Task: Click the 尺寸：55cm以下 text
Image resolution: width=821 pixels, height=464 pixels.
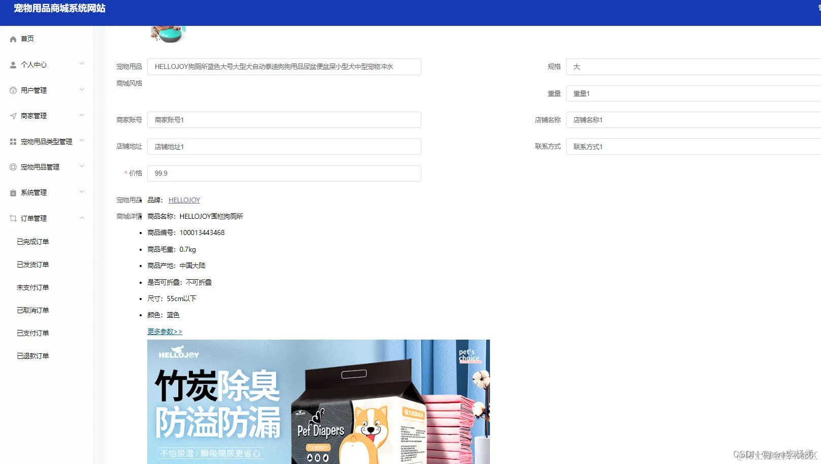Action: [x=172, y=299]
